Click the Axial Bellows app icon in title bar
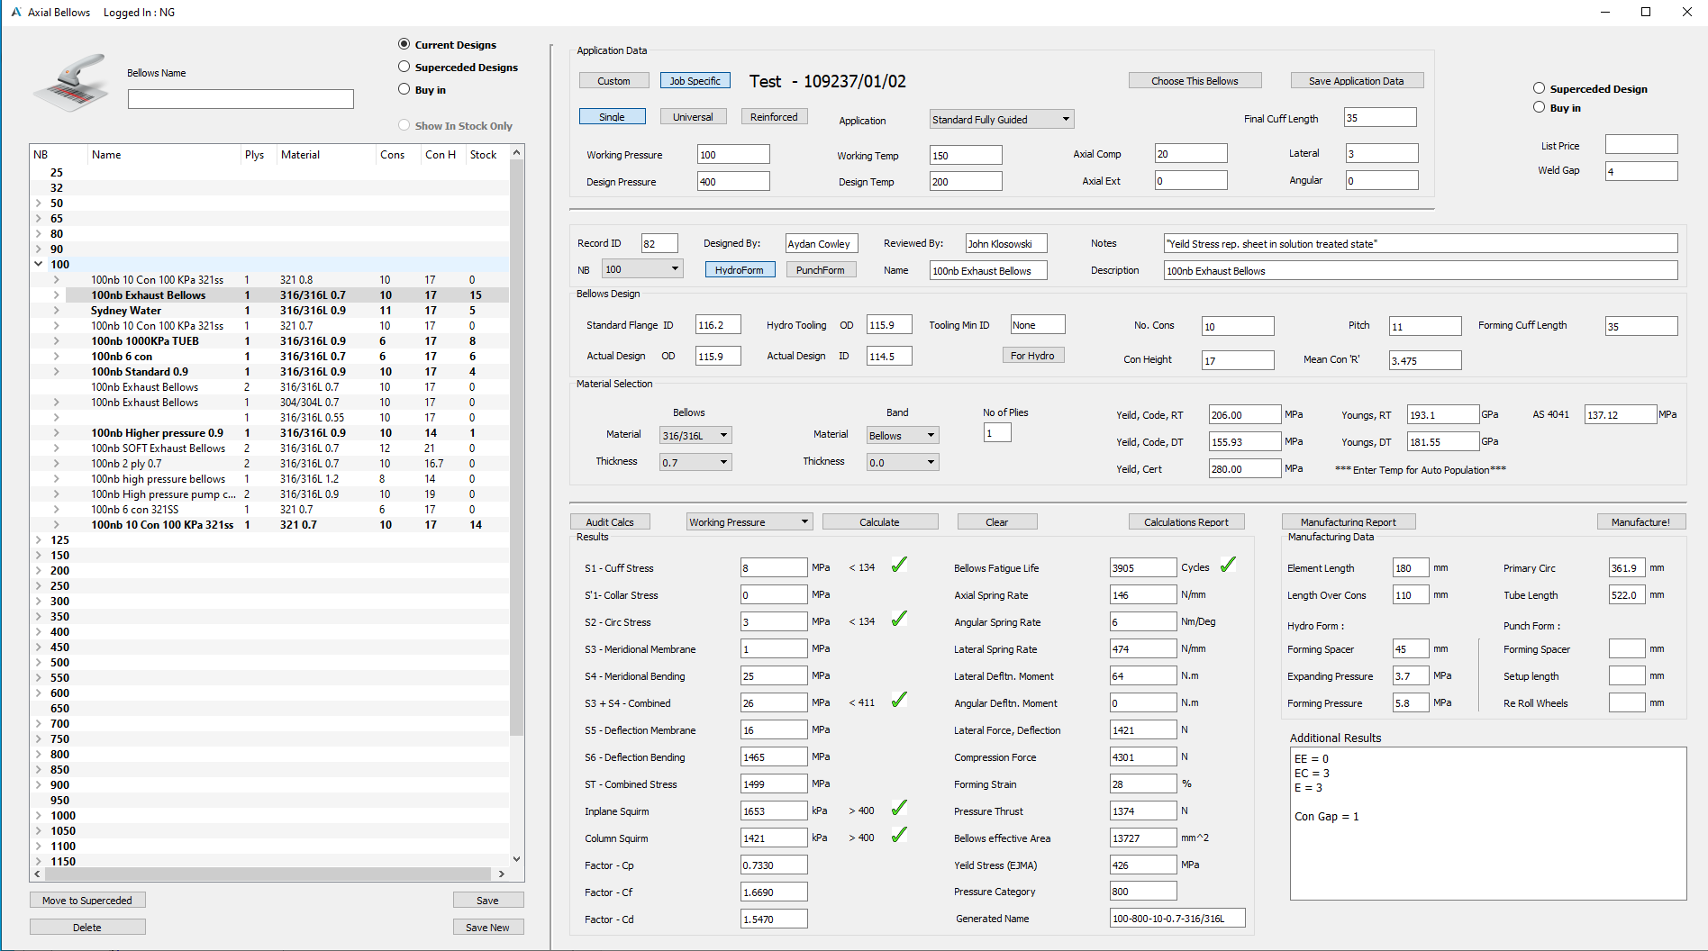 coord(16,12)
